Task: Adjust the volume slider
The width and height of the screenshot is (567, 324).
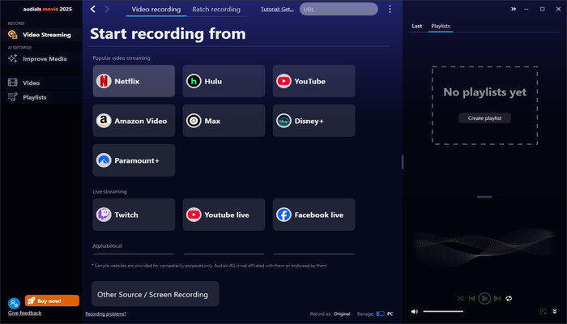Action: click(x=443, y=311)
